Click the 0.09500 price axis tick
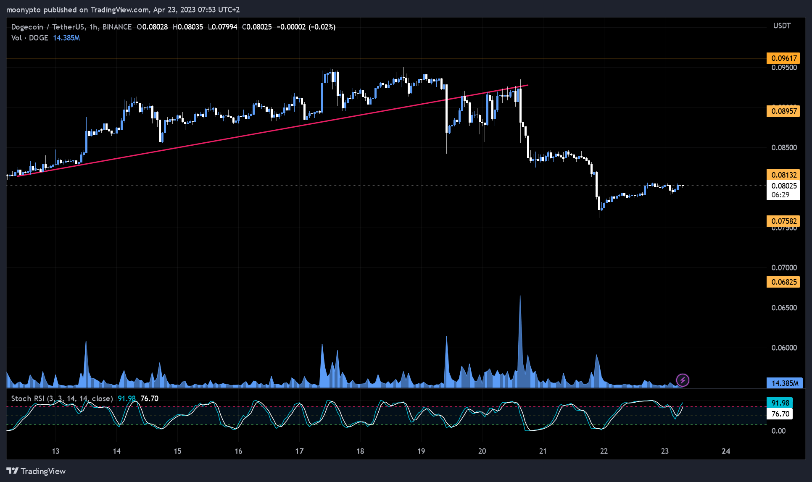Image resolution: width=812 pixels, height=482 pixels. pos(784,68)
